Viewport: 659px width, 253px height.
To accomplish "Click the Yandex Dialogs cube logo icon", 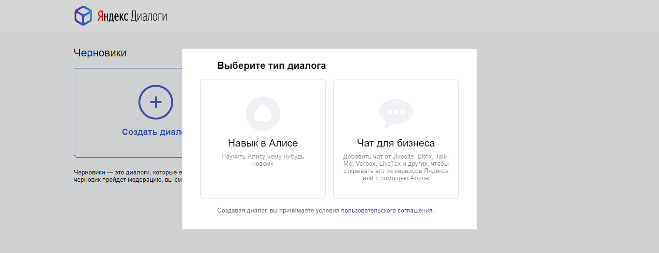I will pyautogui.click(x=83, y=16).
